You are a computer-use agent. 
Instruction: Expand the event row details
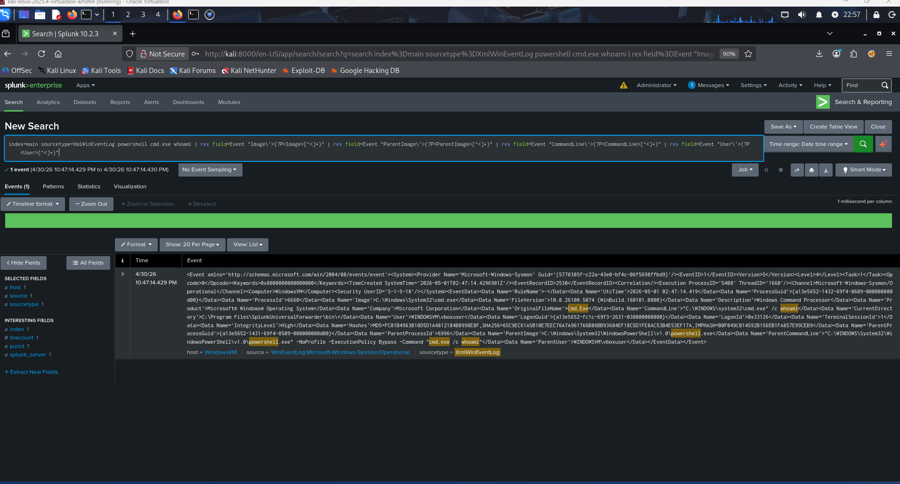(x=122, y=274)
